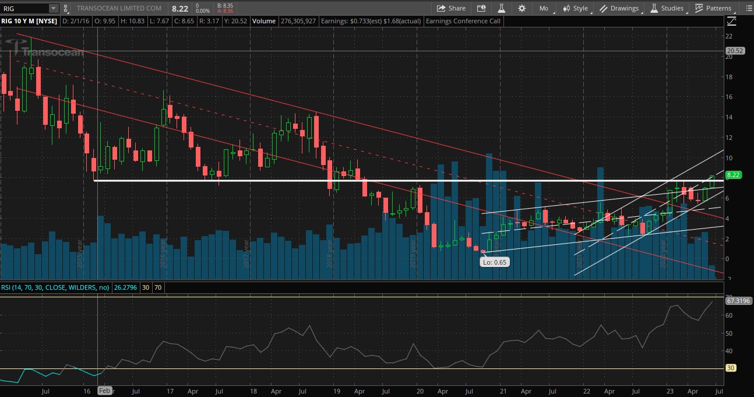
Task: Click the RIG 10 Y M chart title label
Action: coord(28,21)
